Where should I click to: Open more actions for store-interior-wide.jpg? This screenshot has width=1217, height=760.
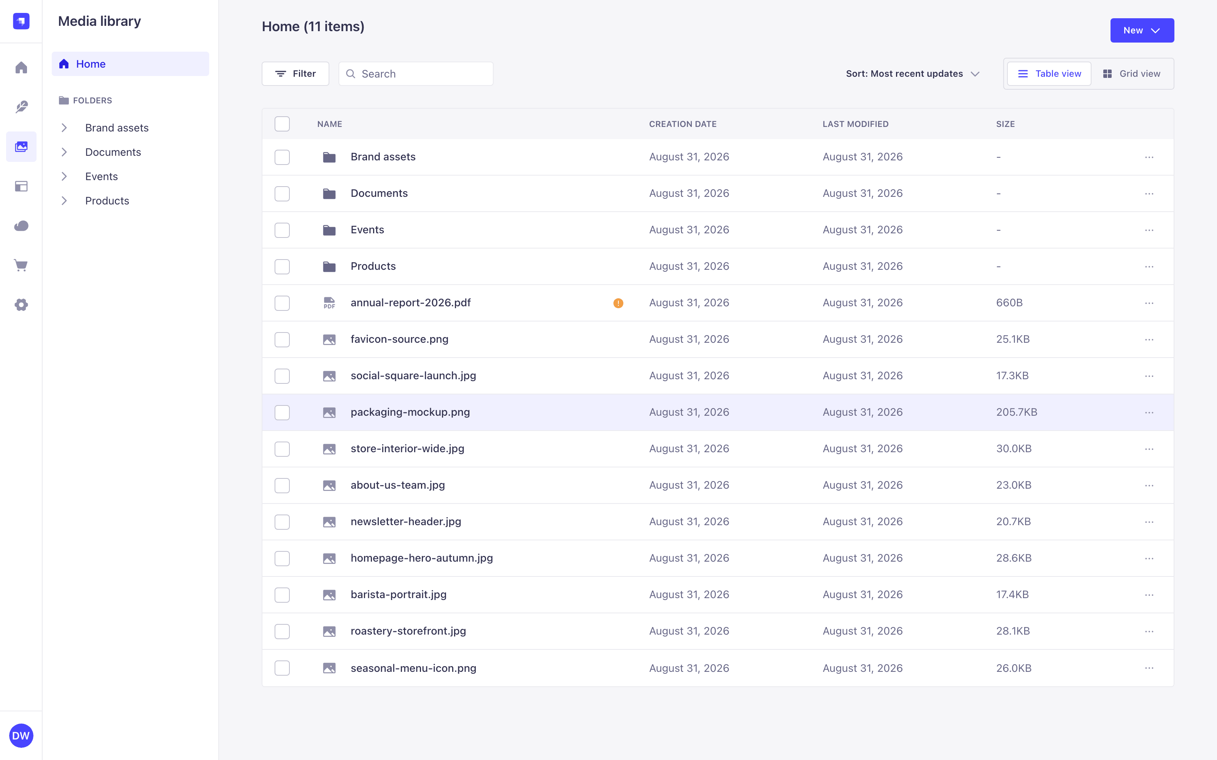pos(1149,449)
